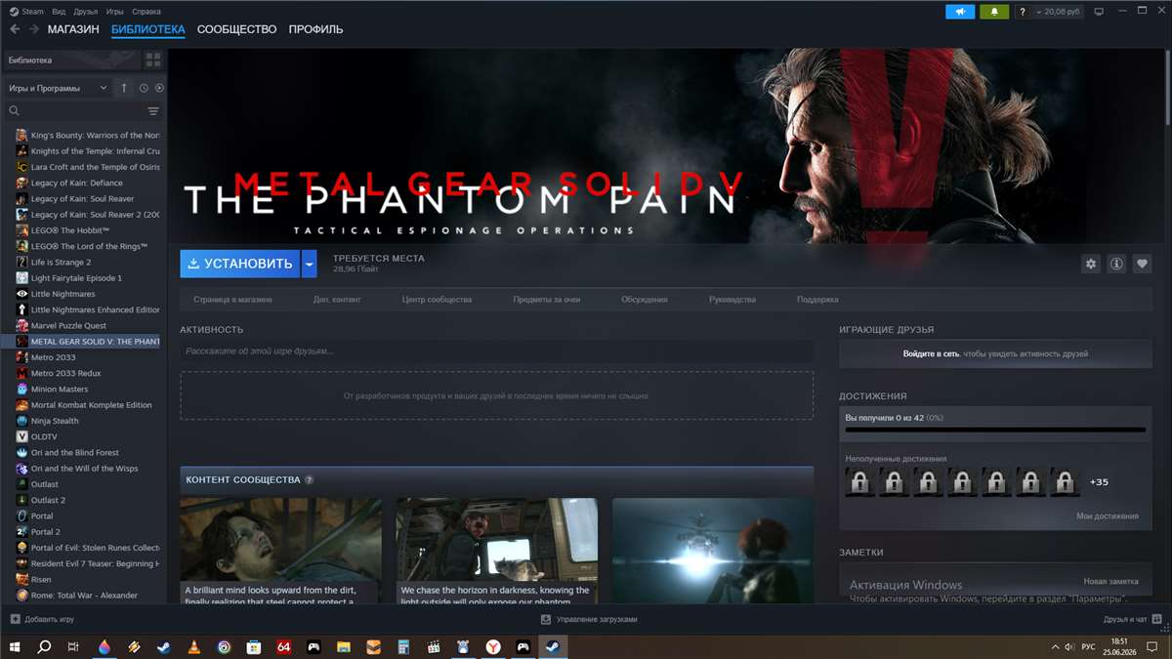Open the green notifications bell
The width and height of the screenshot is (1172, 659).
click(x=995, y=12)
